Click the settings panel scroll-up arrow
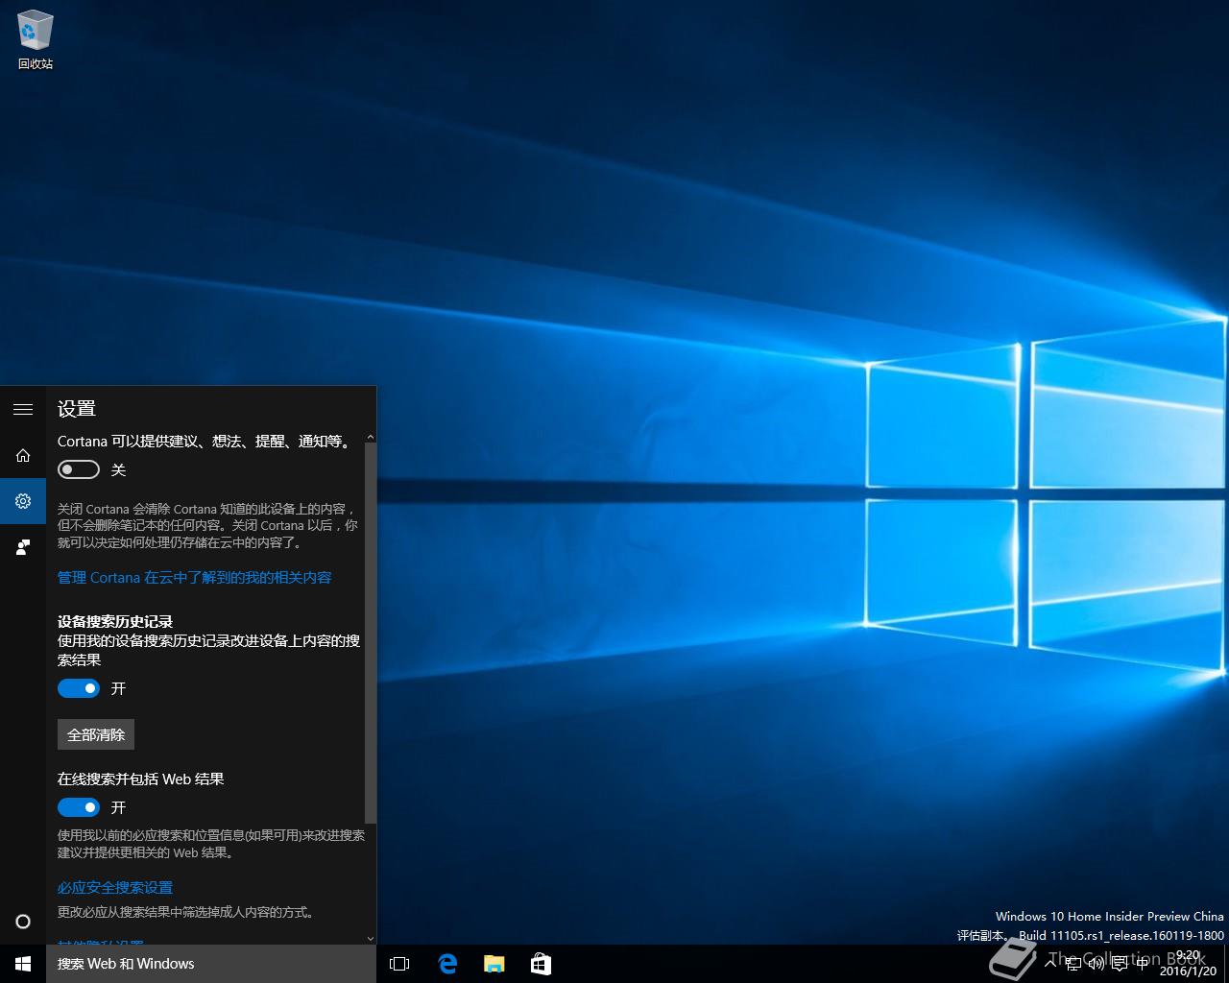The width and height of the screenshot is (1229, 983). click(371, 438)
